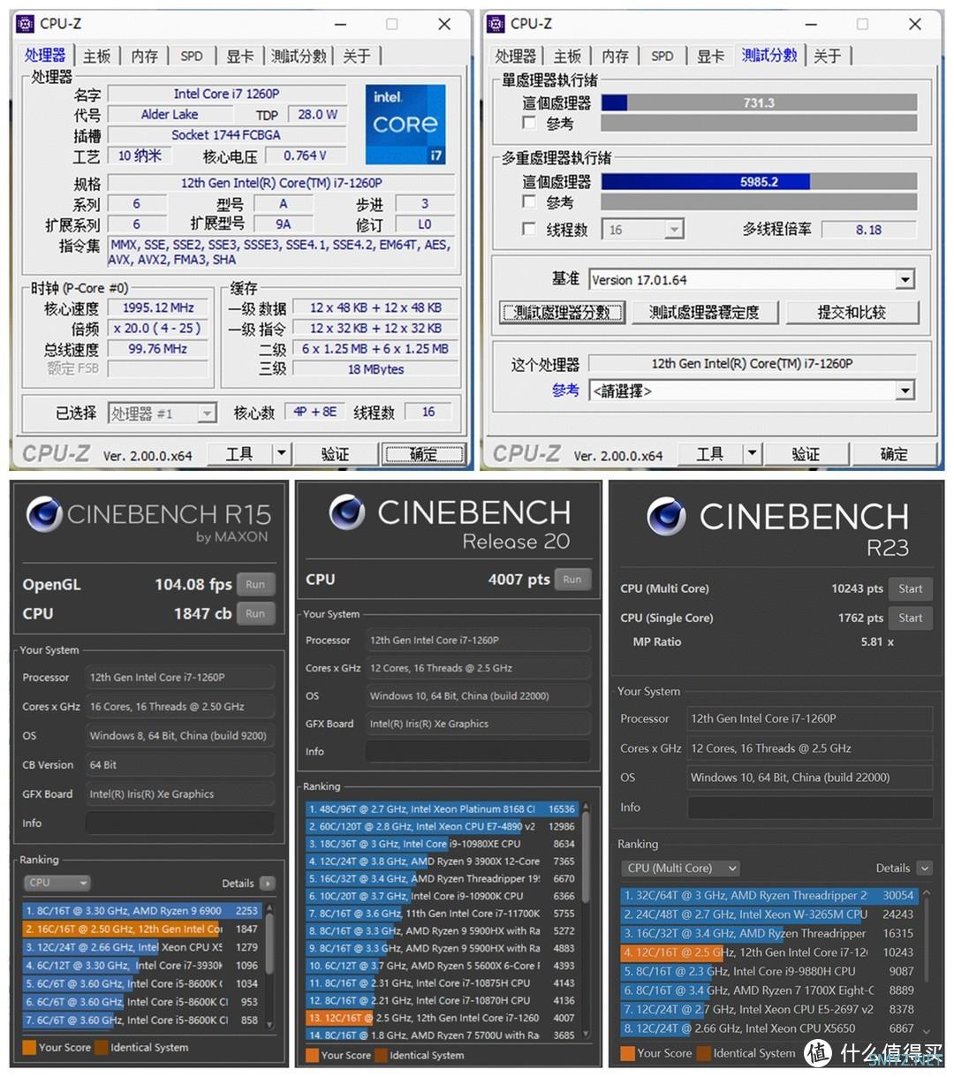Expand the 工具 arrow in left CPU-Z window
The width and height of the screenshot is (954, 1077).
(x=281, y=454)
